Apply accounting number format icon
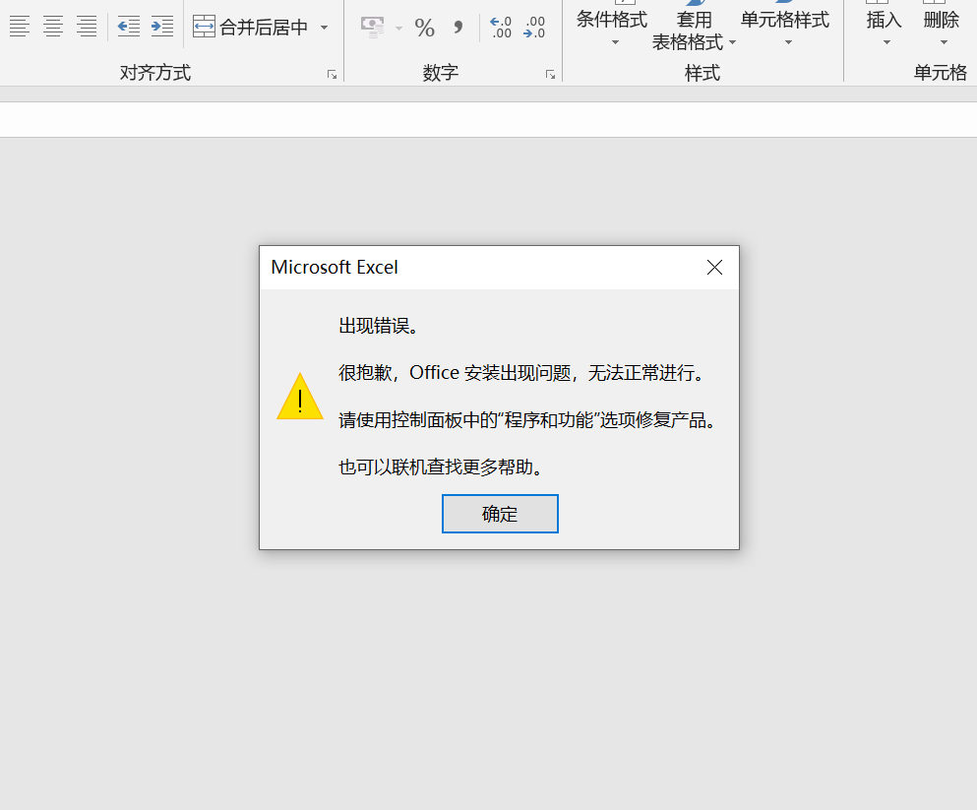 (373, 28)
